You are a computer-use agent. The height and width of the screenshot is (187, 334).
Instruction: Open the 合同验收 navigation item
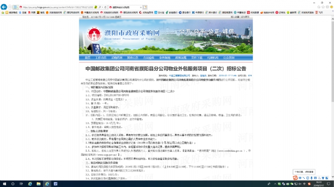tap(149, 58)
